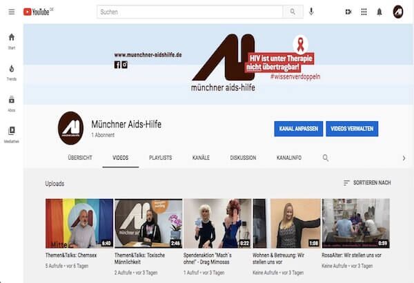The width and height of the screenshot is (414, 283).
Task: Open the Toxische Männlichkeit video thumbnail
Action: pos(148,224)
